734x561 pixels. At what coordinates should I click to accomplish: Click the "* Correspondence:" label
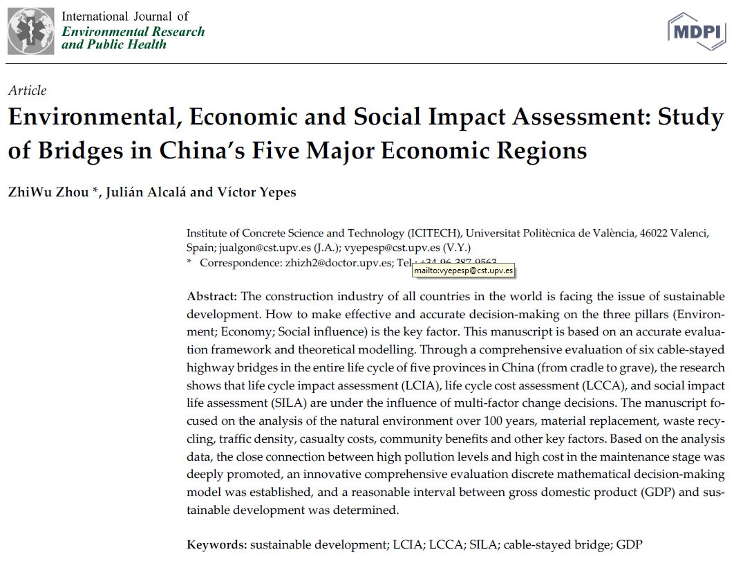pyautogui.click(x=232, y=263)
